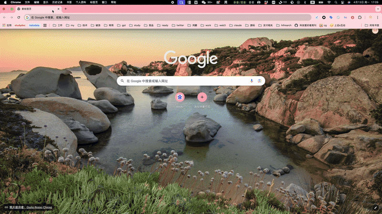Open the ready bookmarks folder
The image size is (382, 214).
tap(162, 25)
